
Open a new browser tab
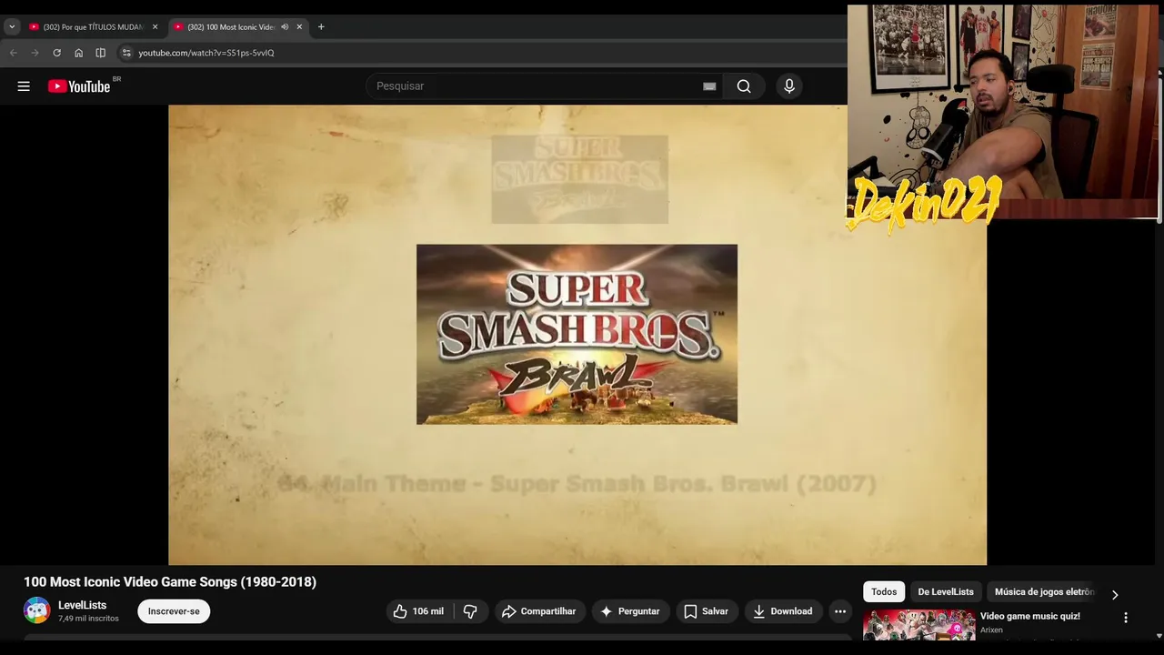coord(321,27)
